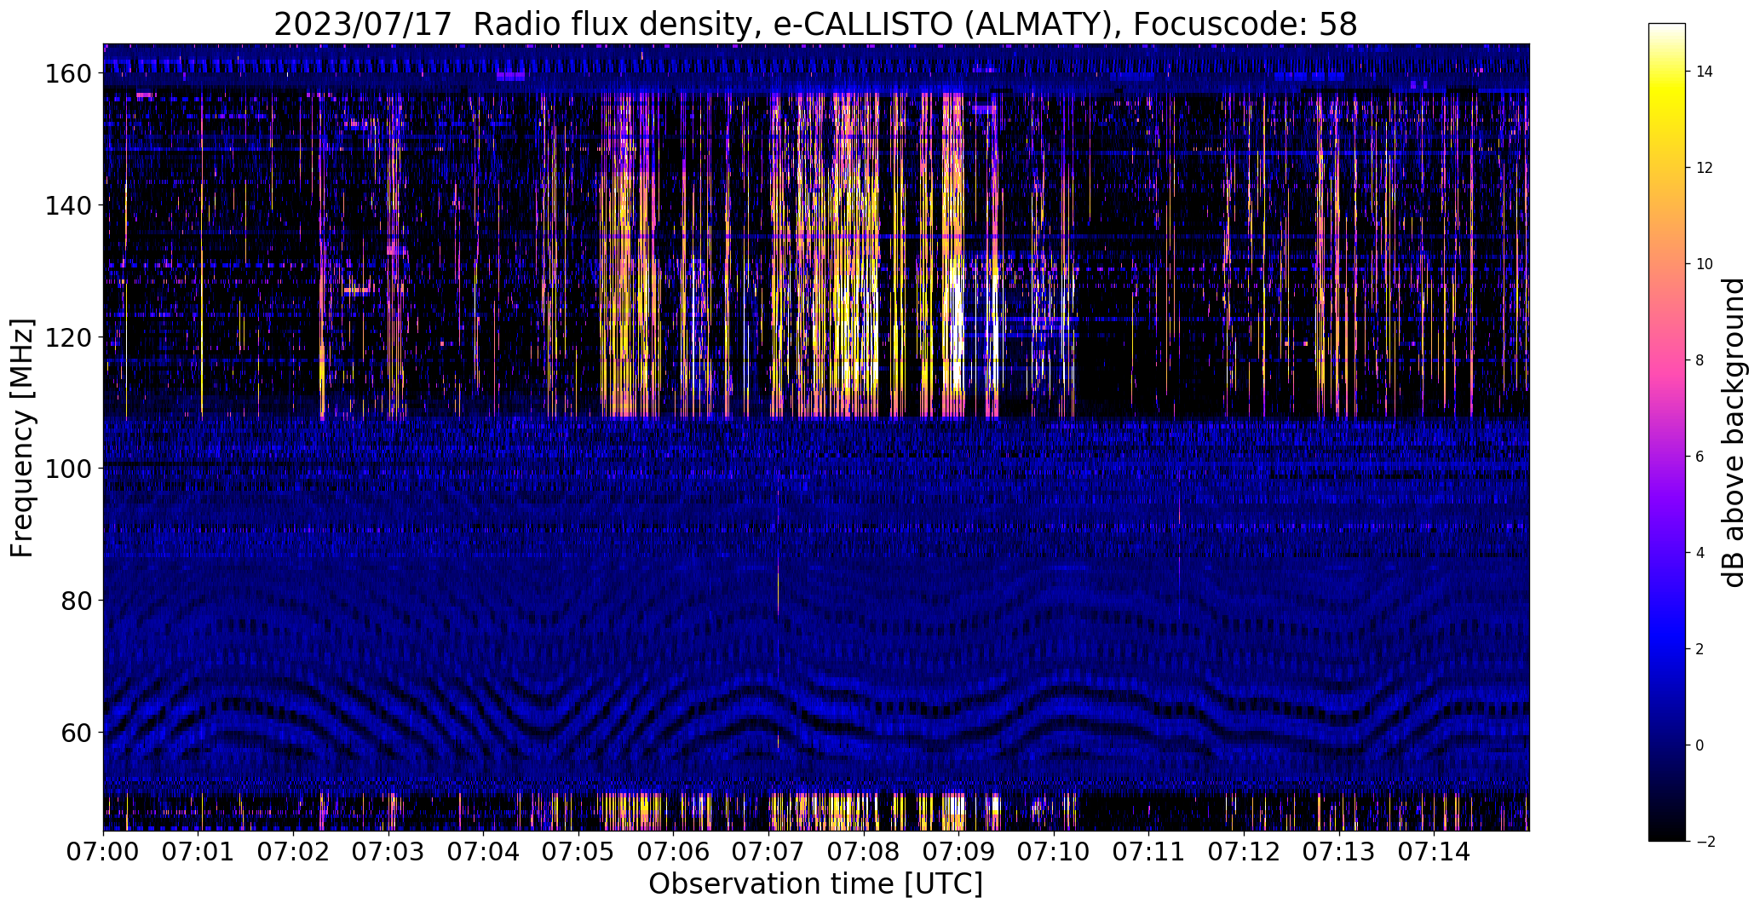Image resolution: width=1760 pixels, height=909 pixels.
Task: Click the 'dB above background' colorbar label
Action: point(1734,433)
